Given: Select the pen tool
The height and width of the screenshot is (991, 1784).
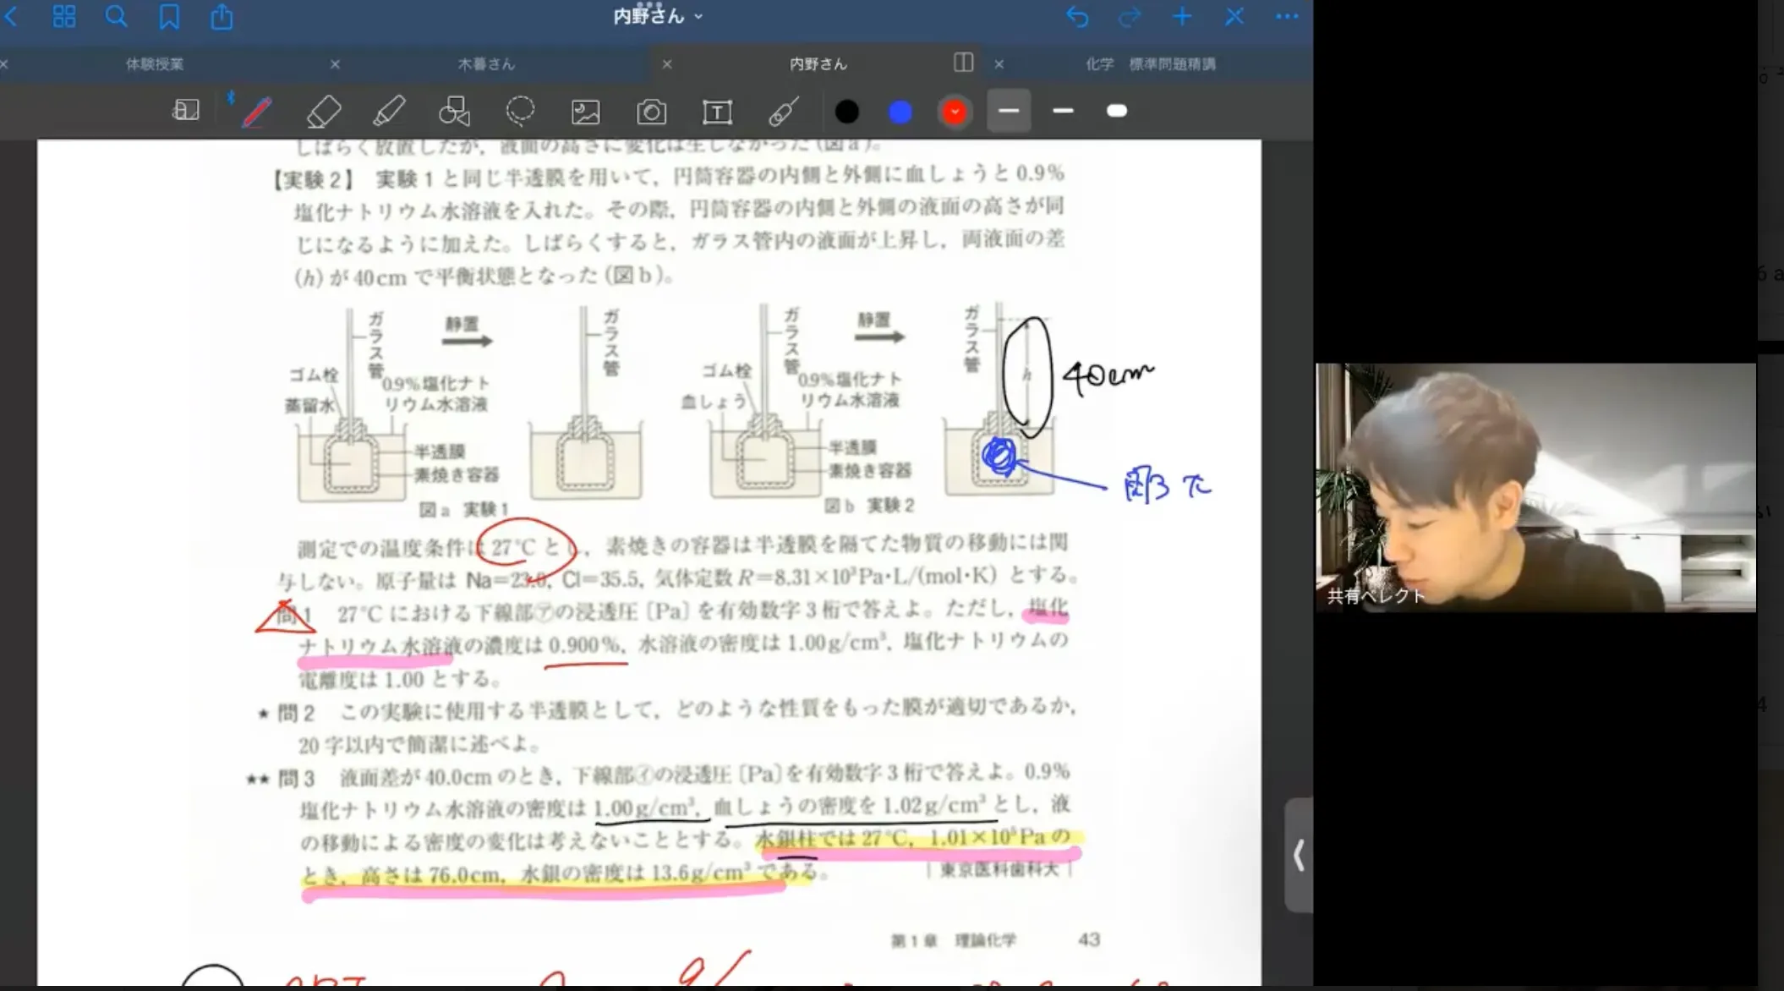Looking at the screenshot, I should 256,112.
